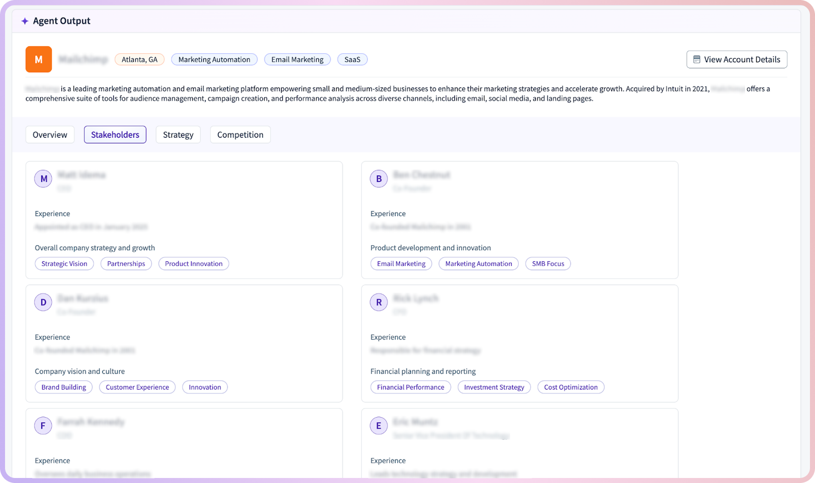This screenshot has width=815, height=483.
Task: Select the Investment Strategy chip
Action: pyautogui.click(x=494, y=388)
